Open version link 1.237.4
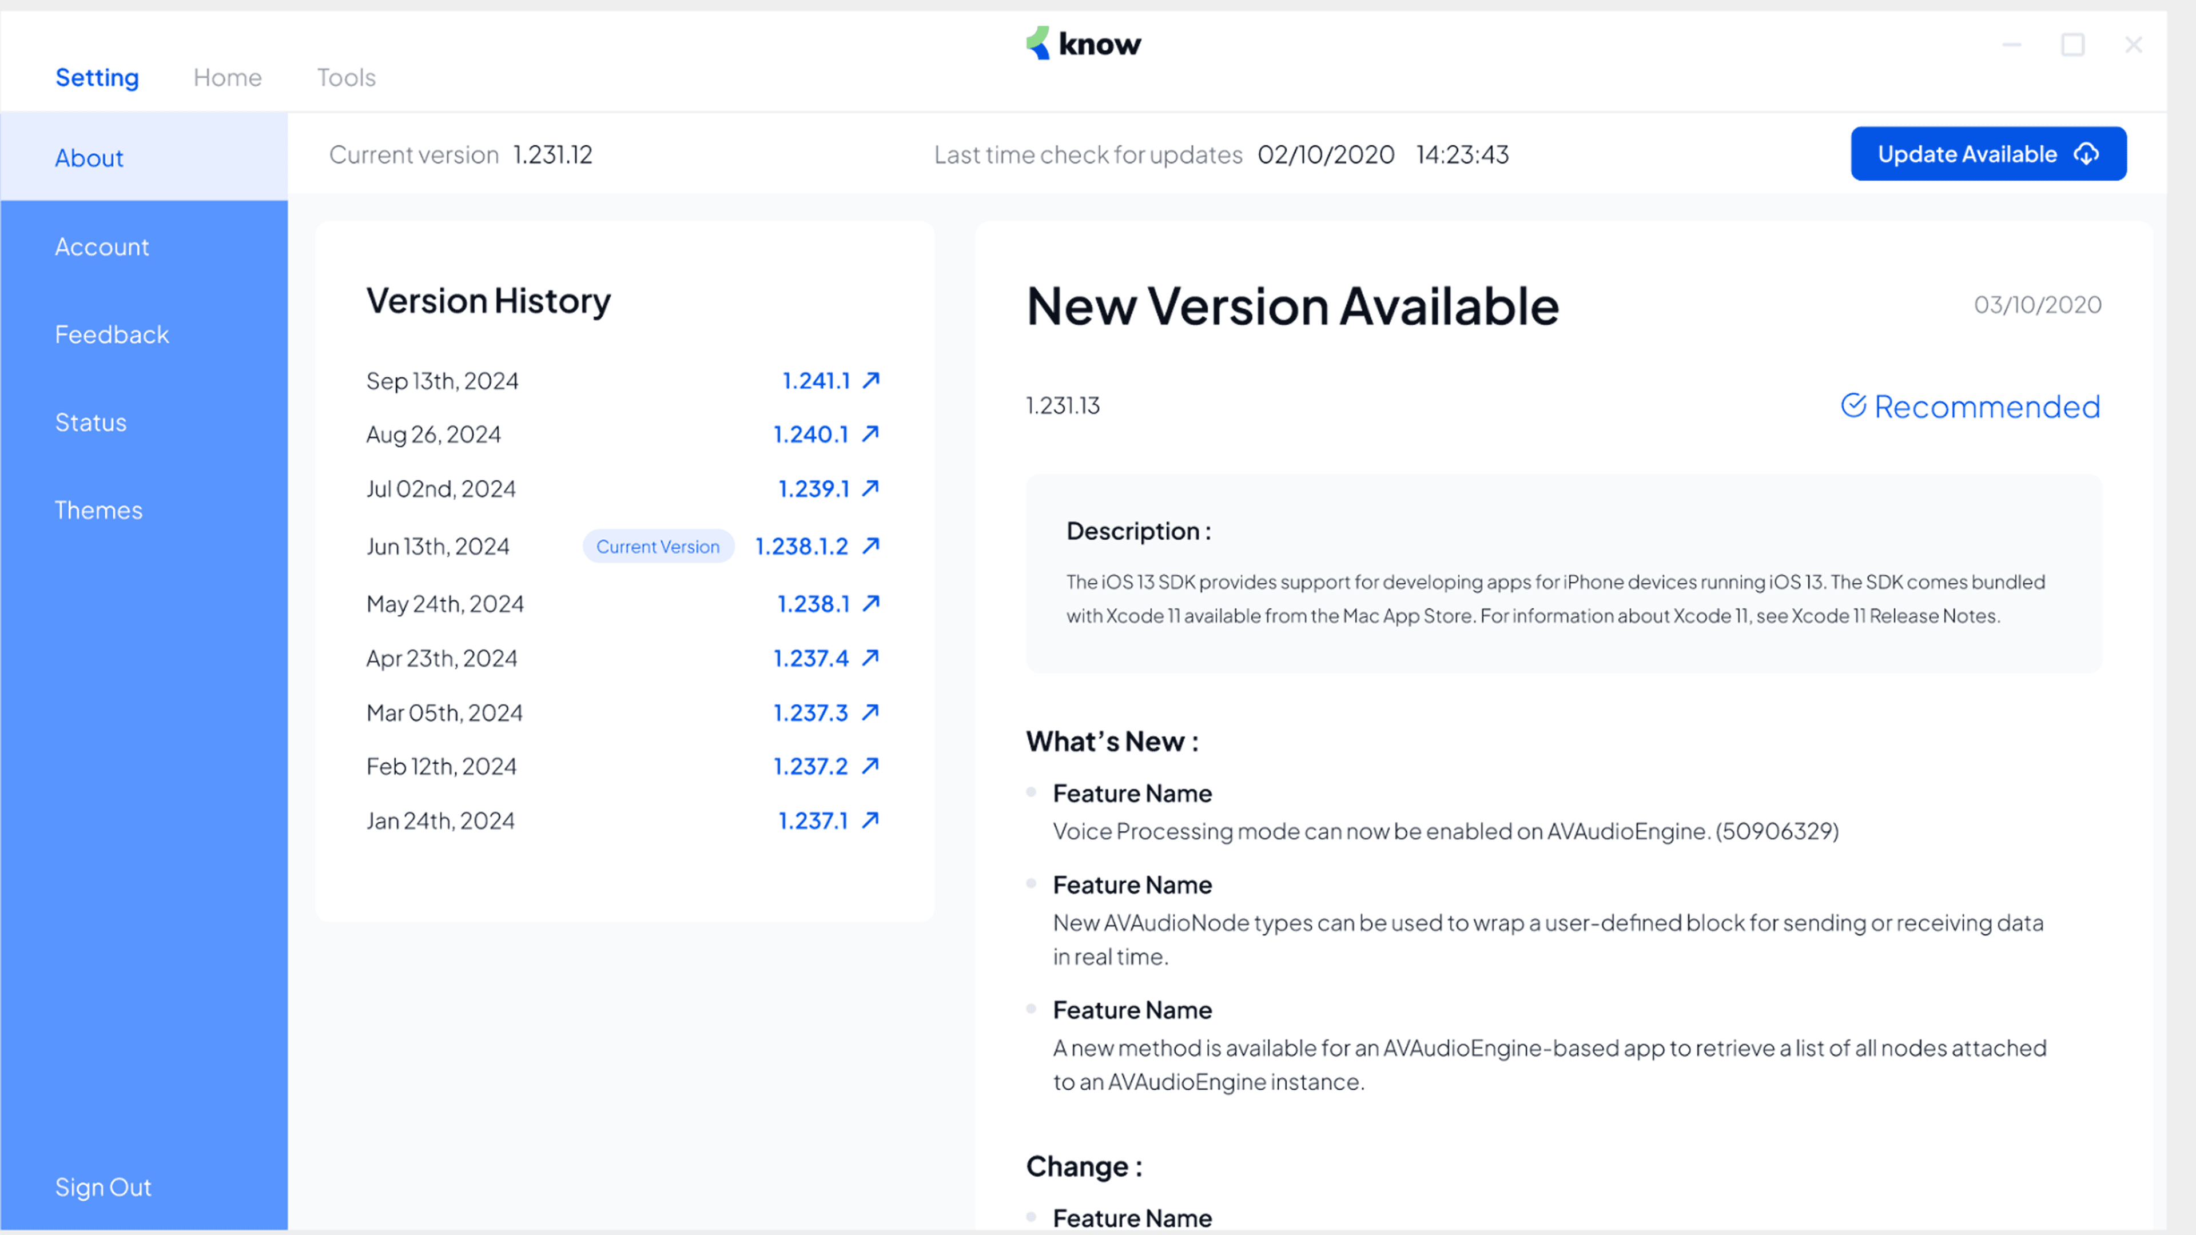The image size is (2196, 1235). coord(811,659)
